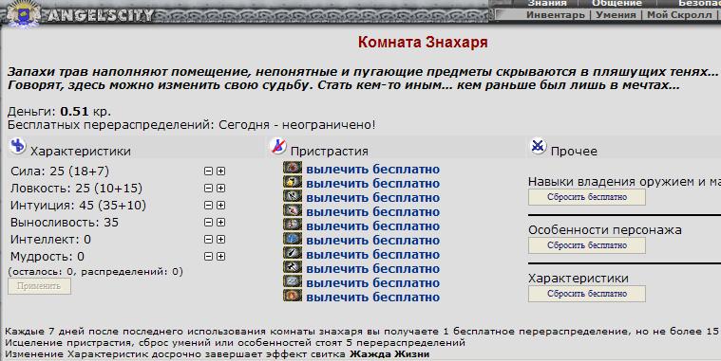Decrease Выносливость with the minus button
Image resolution: width=721 pixels, height=361 pixels.
[208, 223]
